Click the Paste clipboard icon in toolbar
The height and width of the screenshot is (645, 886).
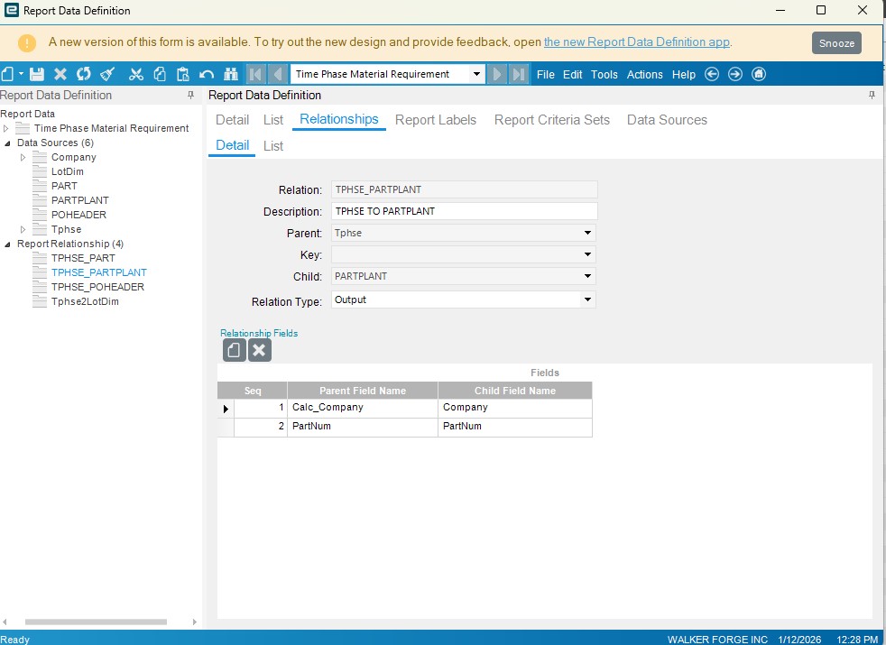(x=183, y=74)
